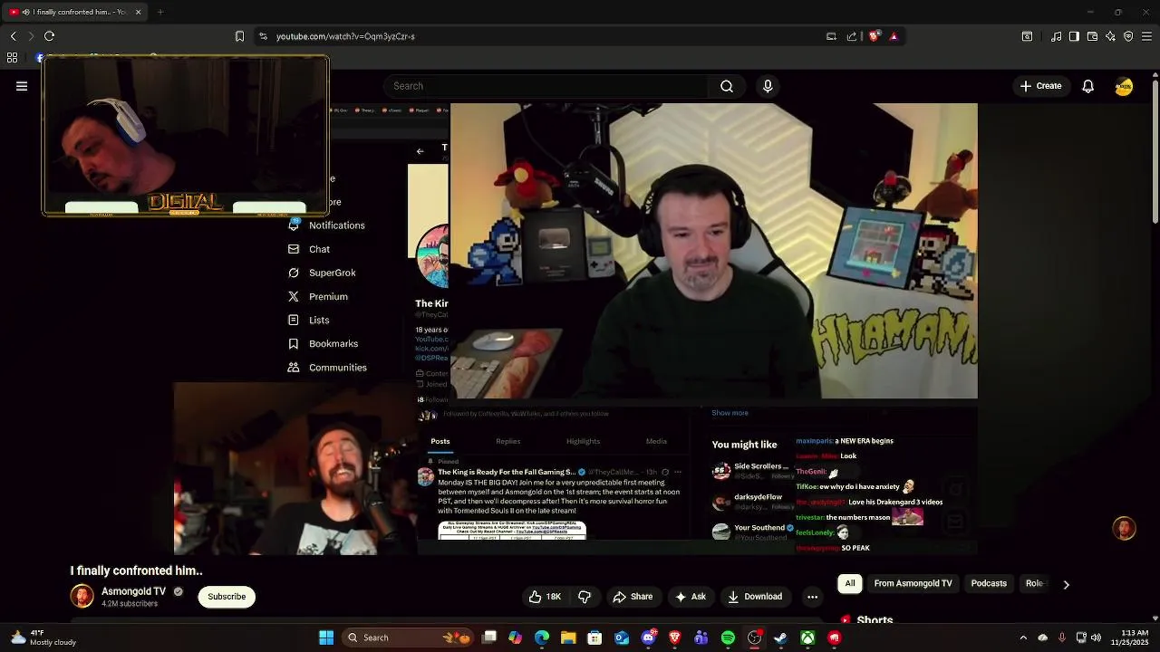1160x652 pixels.
Task: Click the Ask button
Action: point(690,597)
